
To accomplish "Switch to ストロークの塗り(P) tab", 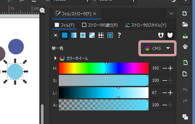I will click(100, 25).
